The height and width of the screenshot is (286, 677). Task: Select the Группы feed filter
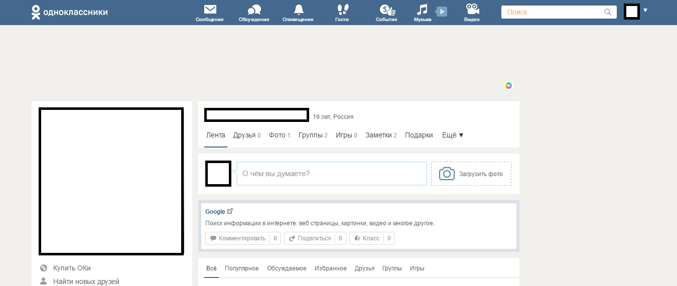[x=392, y=268]
